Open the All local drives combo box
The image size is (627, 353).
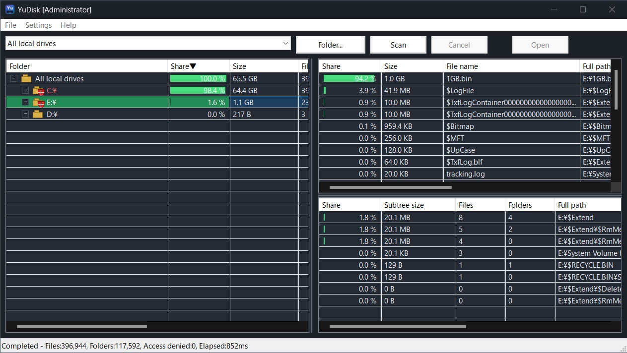tap(148, 43)
